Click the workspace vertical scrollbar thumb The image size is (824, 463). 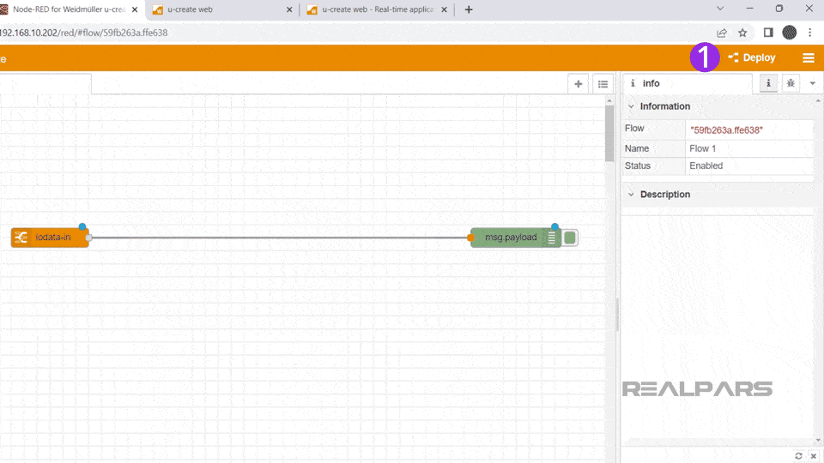coord(609,134)
